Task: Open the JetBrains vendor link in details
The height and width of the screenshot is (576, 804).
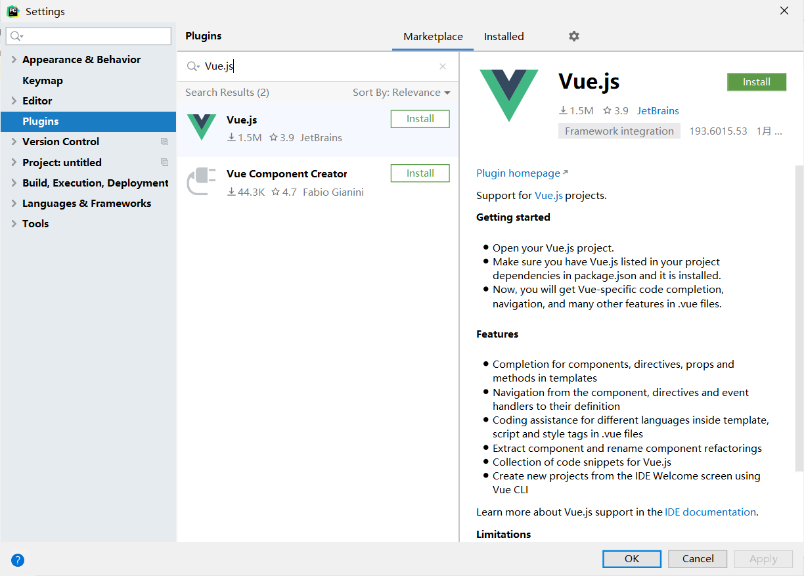Action: [x=658, y=111]
